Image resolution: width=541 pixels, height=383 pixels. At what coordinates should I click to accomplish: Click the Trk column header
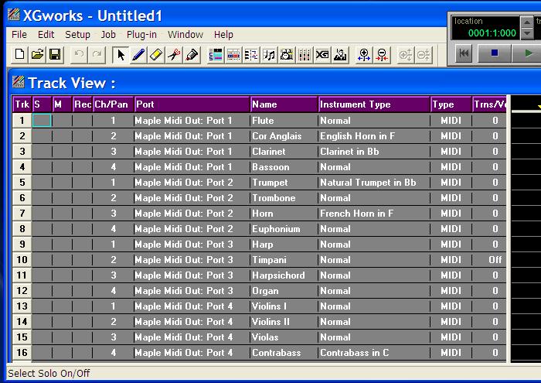pyautogui.click(x=22, y=104)
